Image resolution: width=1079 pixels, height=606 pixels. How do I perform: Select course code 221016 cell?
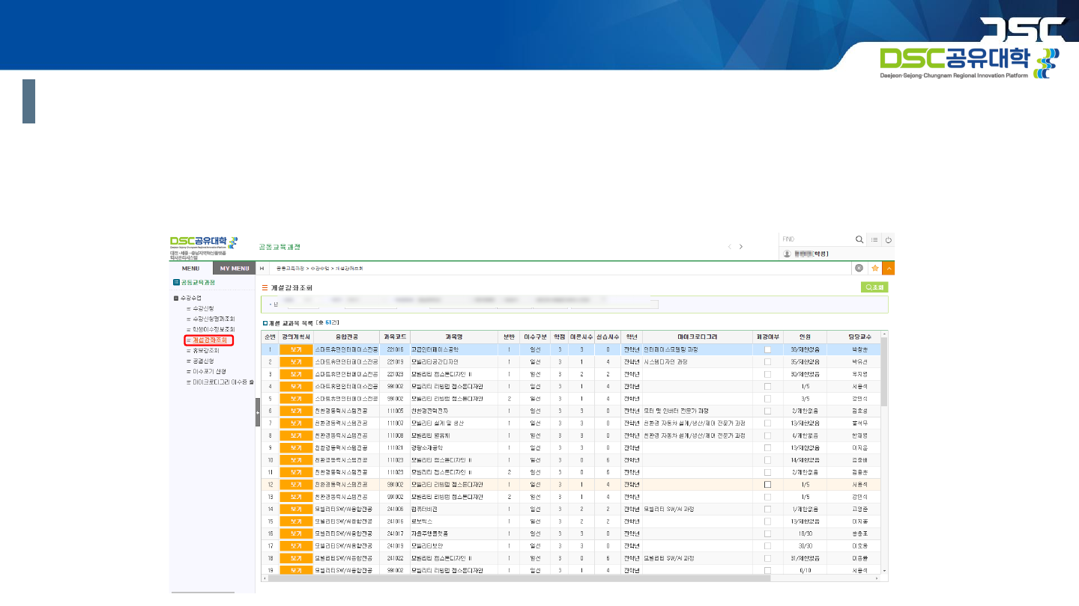(x=395, y=349)
